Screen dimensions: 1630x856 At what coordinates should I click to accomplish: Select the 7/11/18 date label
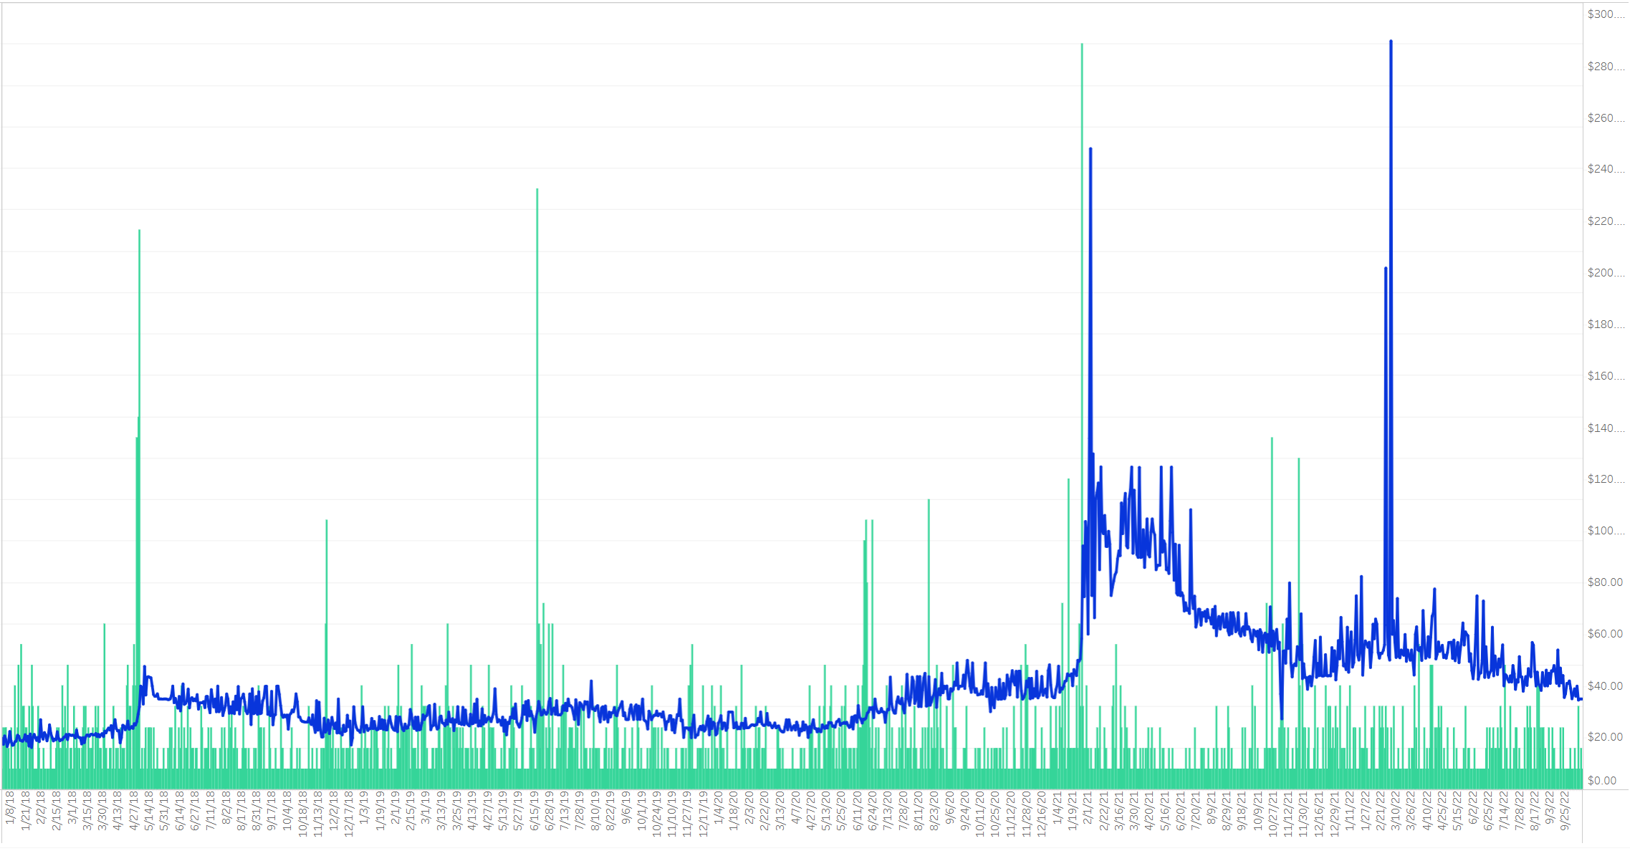tap(211, 810)
